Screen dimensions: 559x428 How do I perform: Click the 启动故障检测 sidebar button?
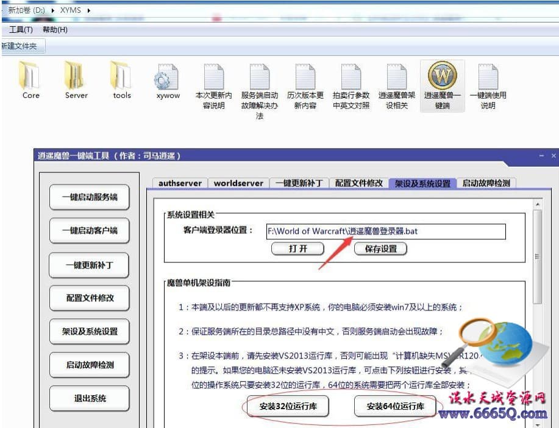[90, 365]
